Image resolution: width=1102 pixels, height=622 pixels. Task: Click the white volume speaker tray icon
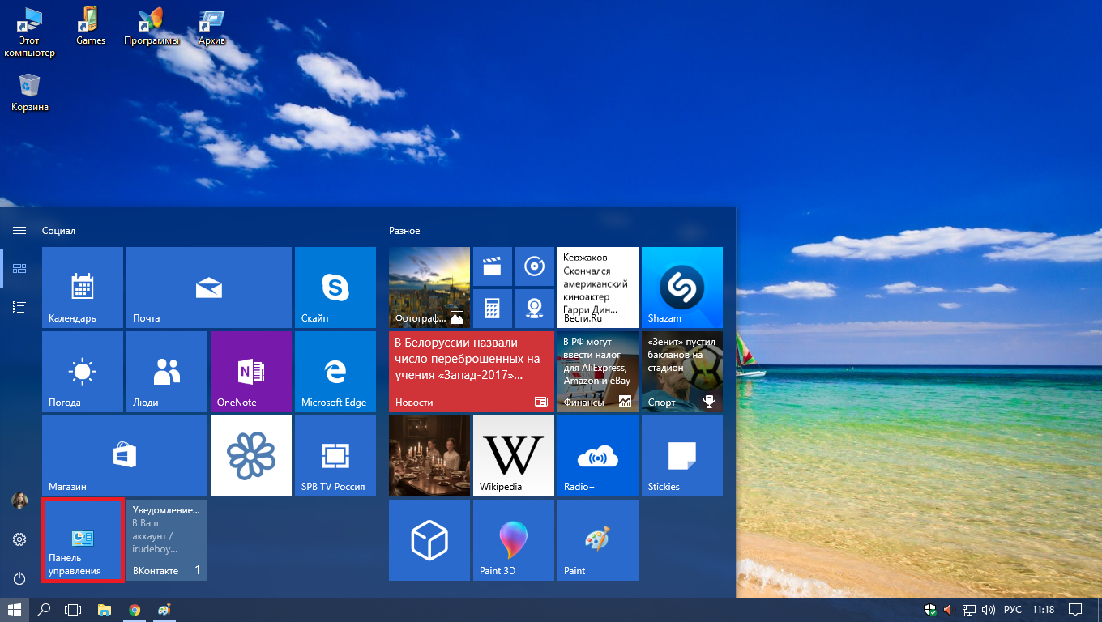tap(988, 610)
